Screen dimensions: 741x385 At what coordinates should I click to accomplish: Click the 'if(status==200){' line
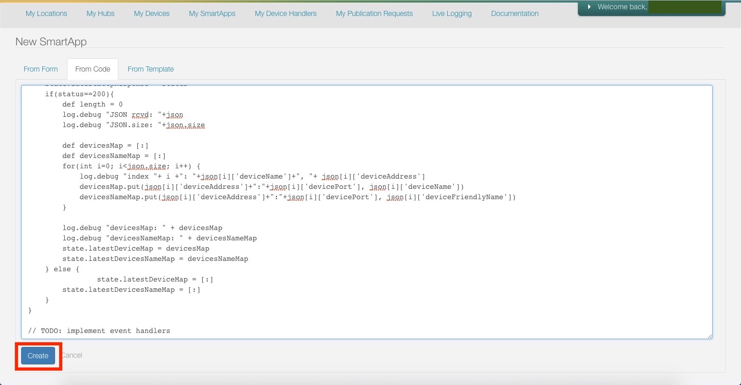click(79, 94)
